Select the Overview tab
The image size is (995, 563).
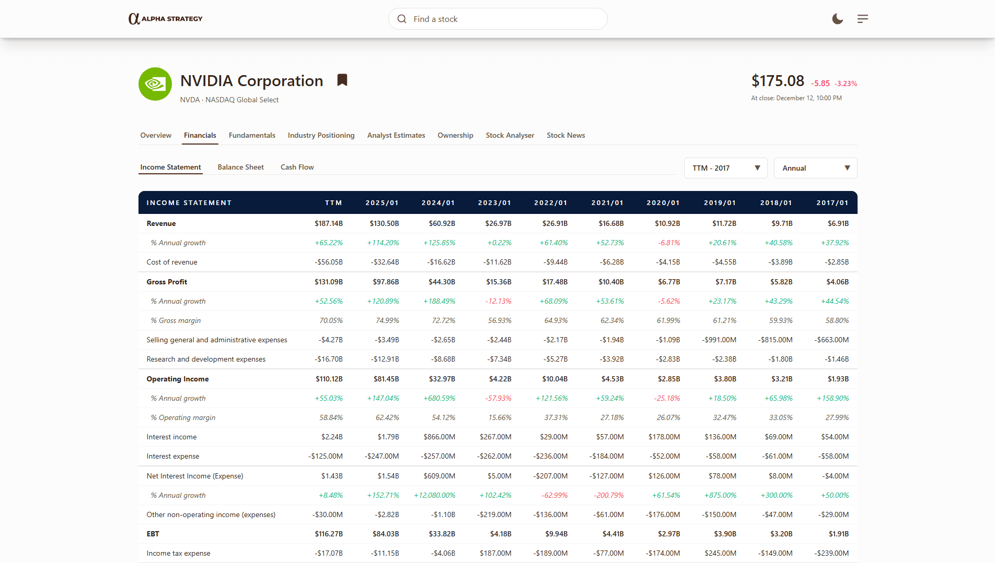tap(155, 135)
